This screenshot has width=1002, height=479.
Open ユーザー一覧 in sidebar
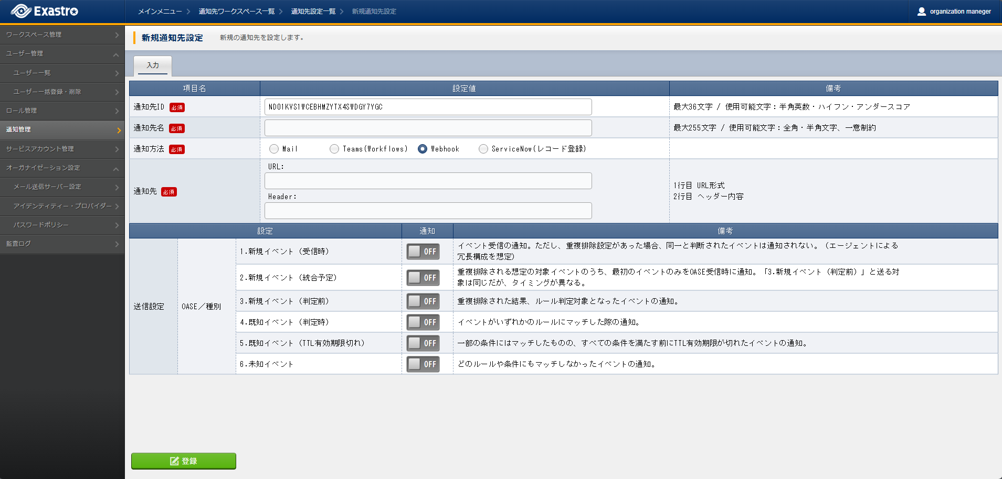(62, 73)
